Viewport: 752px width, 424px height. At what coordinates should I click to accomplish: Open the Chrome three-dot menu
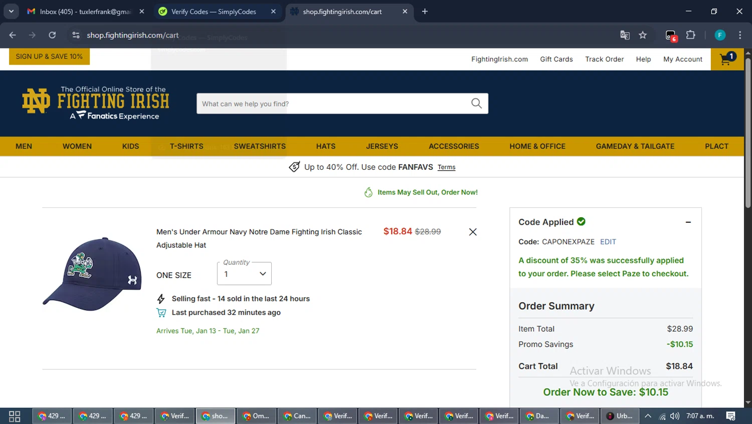pyautogui.click(x=740, y=35)
